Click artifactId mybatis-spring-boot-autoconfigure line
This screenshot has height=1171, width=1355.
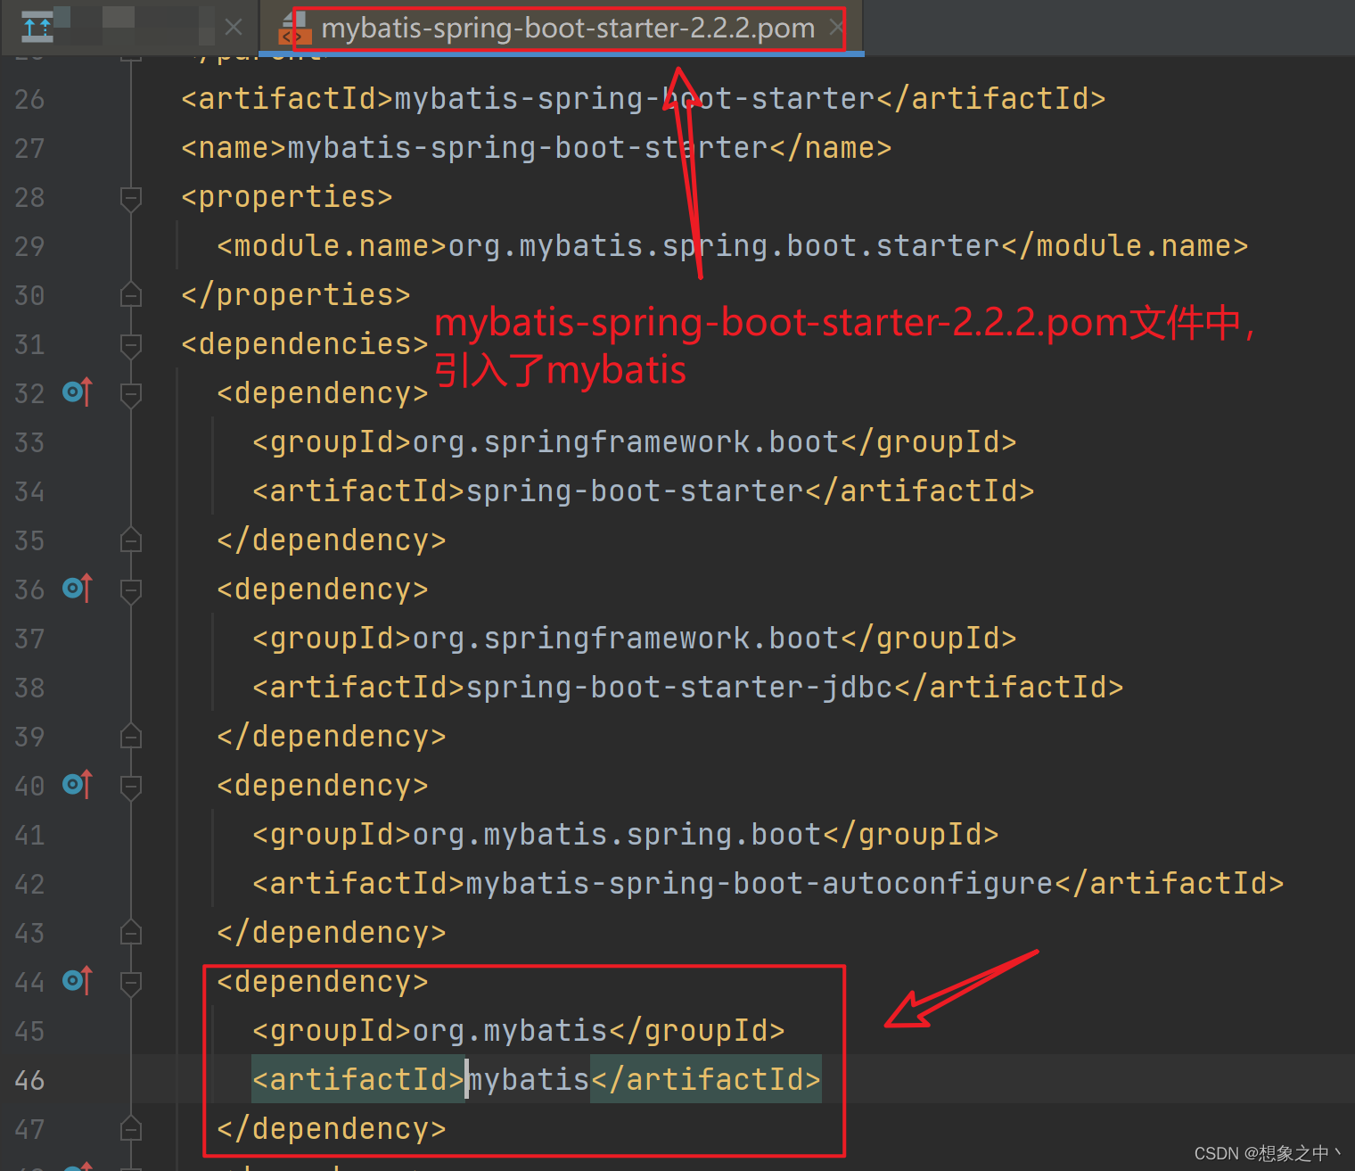tap(768, 884)
